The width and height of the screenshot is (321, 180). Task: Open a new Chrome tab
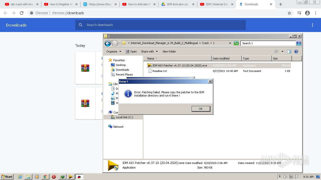click(x=281, y=4)
